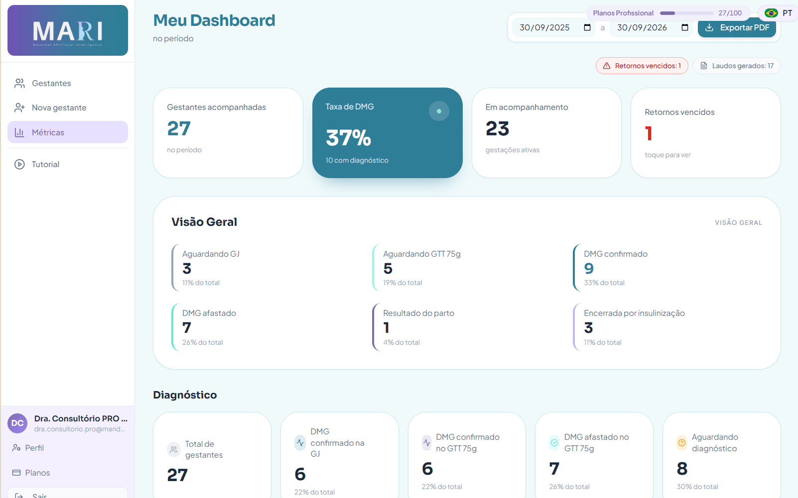
Task: Open the start date calendar picker icon
Action: (x=587, y=27)
